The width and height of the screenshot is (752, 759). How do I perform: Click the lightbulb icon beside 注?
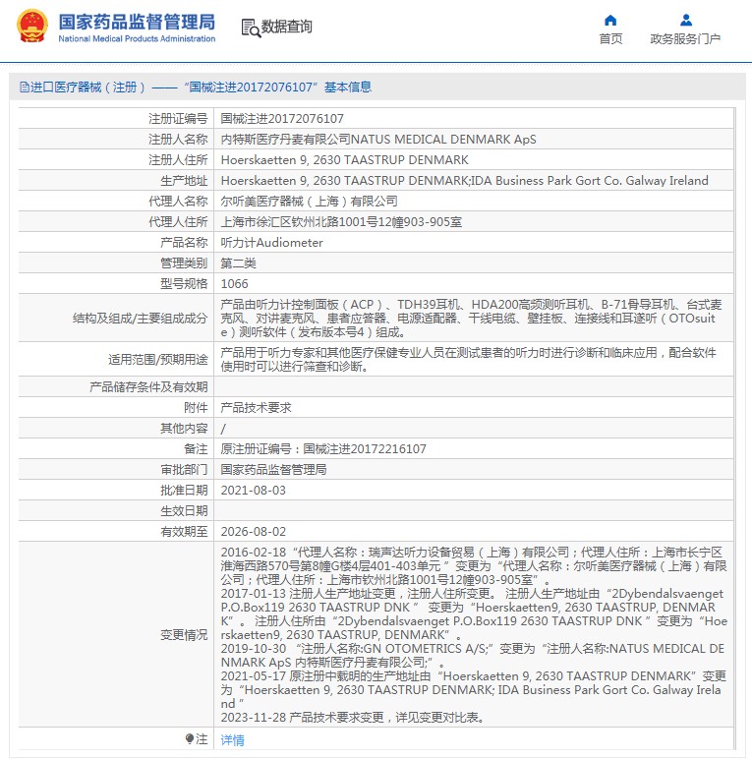coord(190,739)
